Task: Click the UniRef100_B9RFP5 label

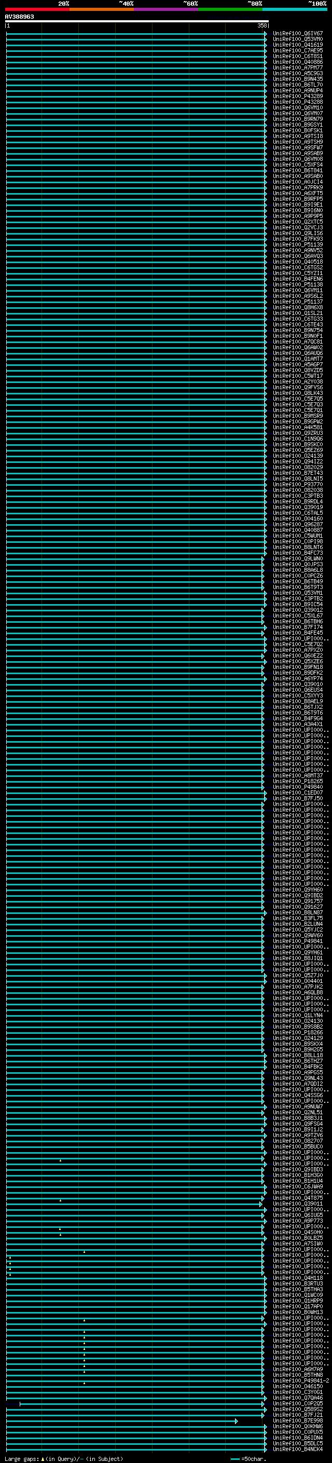Action: (297, 199)
